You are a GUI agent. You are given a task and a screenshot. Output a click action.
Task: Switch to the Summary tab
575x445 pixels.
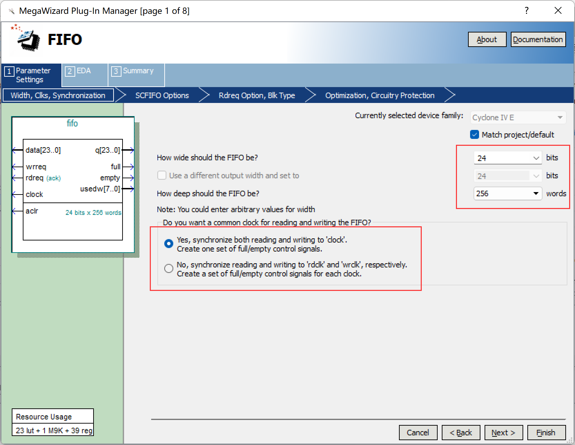[x=136, y=75]
